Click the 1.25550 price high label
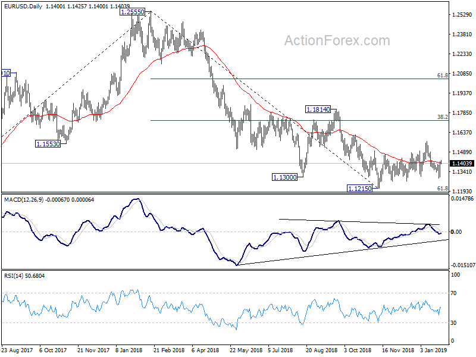 click(132, 12)
